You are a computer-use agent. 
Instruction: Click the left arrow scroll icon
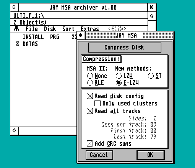point(14,130)
